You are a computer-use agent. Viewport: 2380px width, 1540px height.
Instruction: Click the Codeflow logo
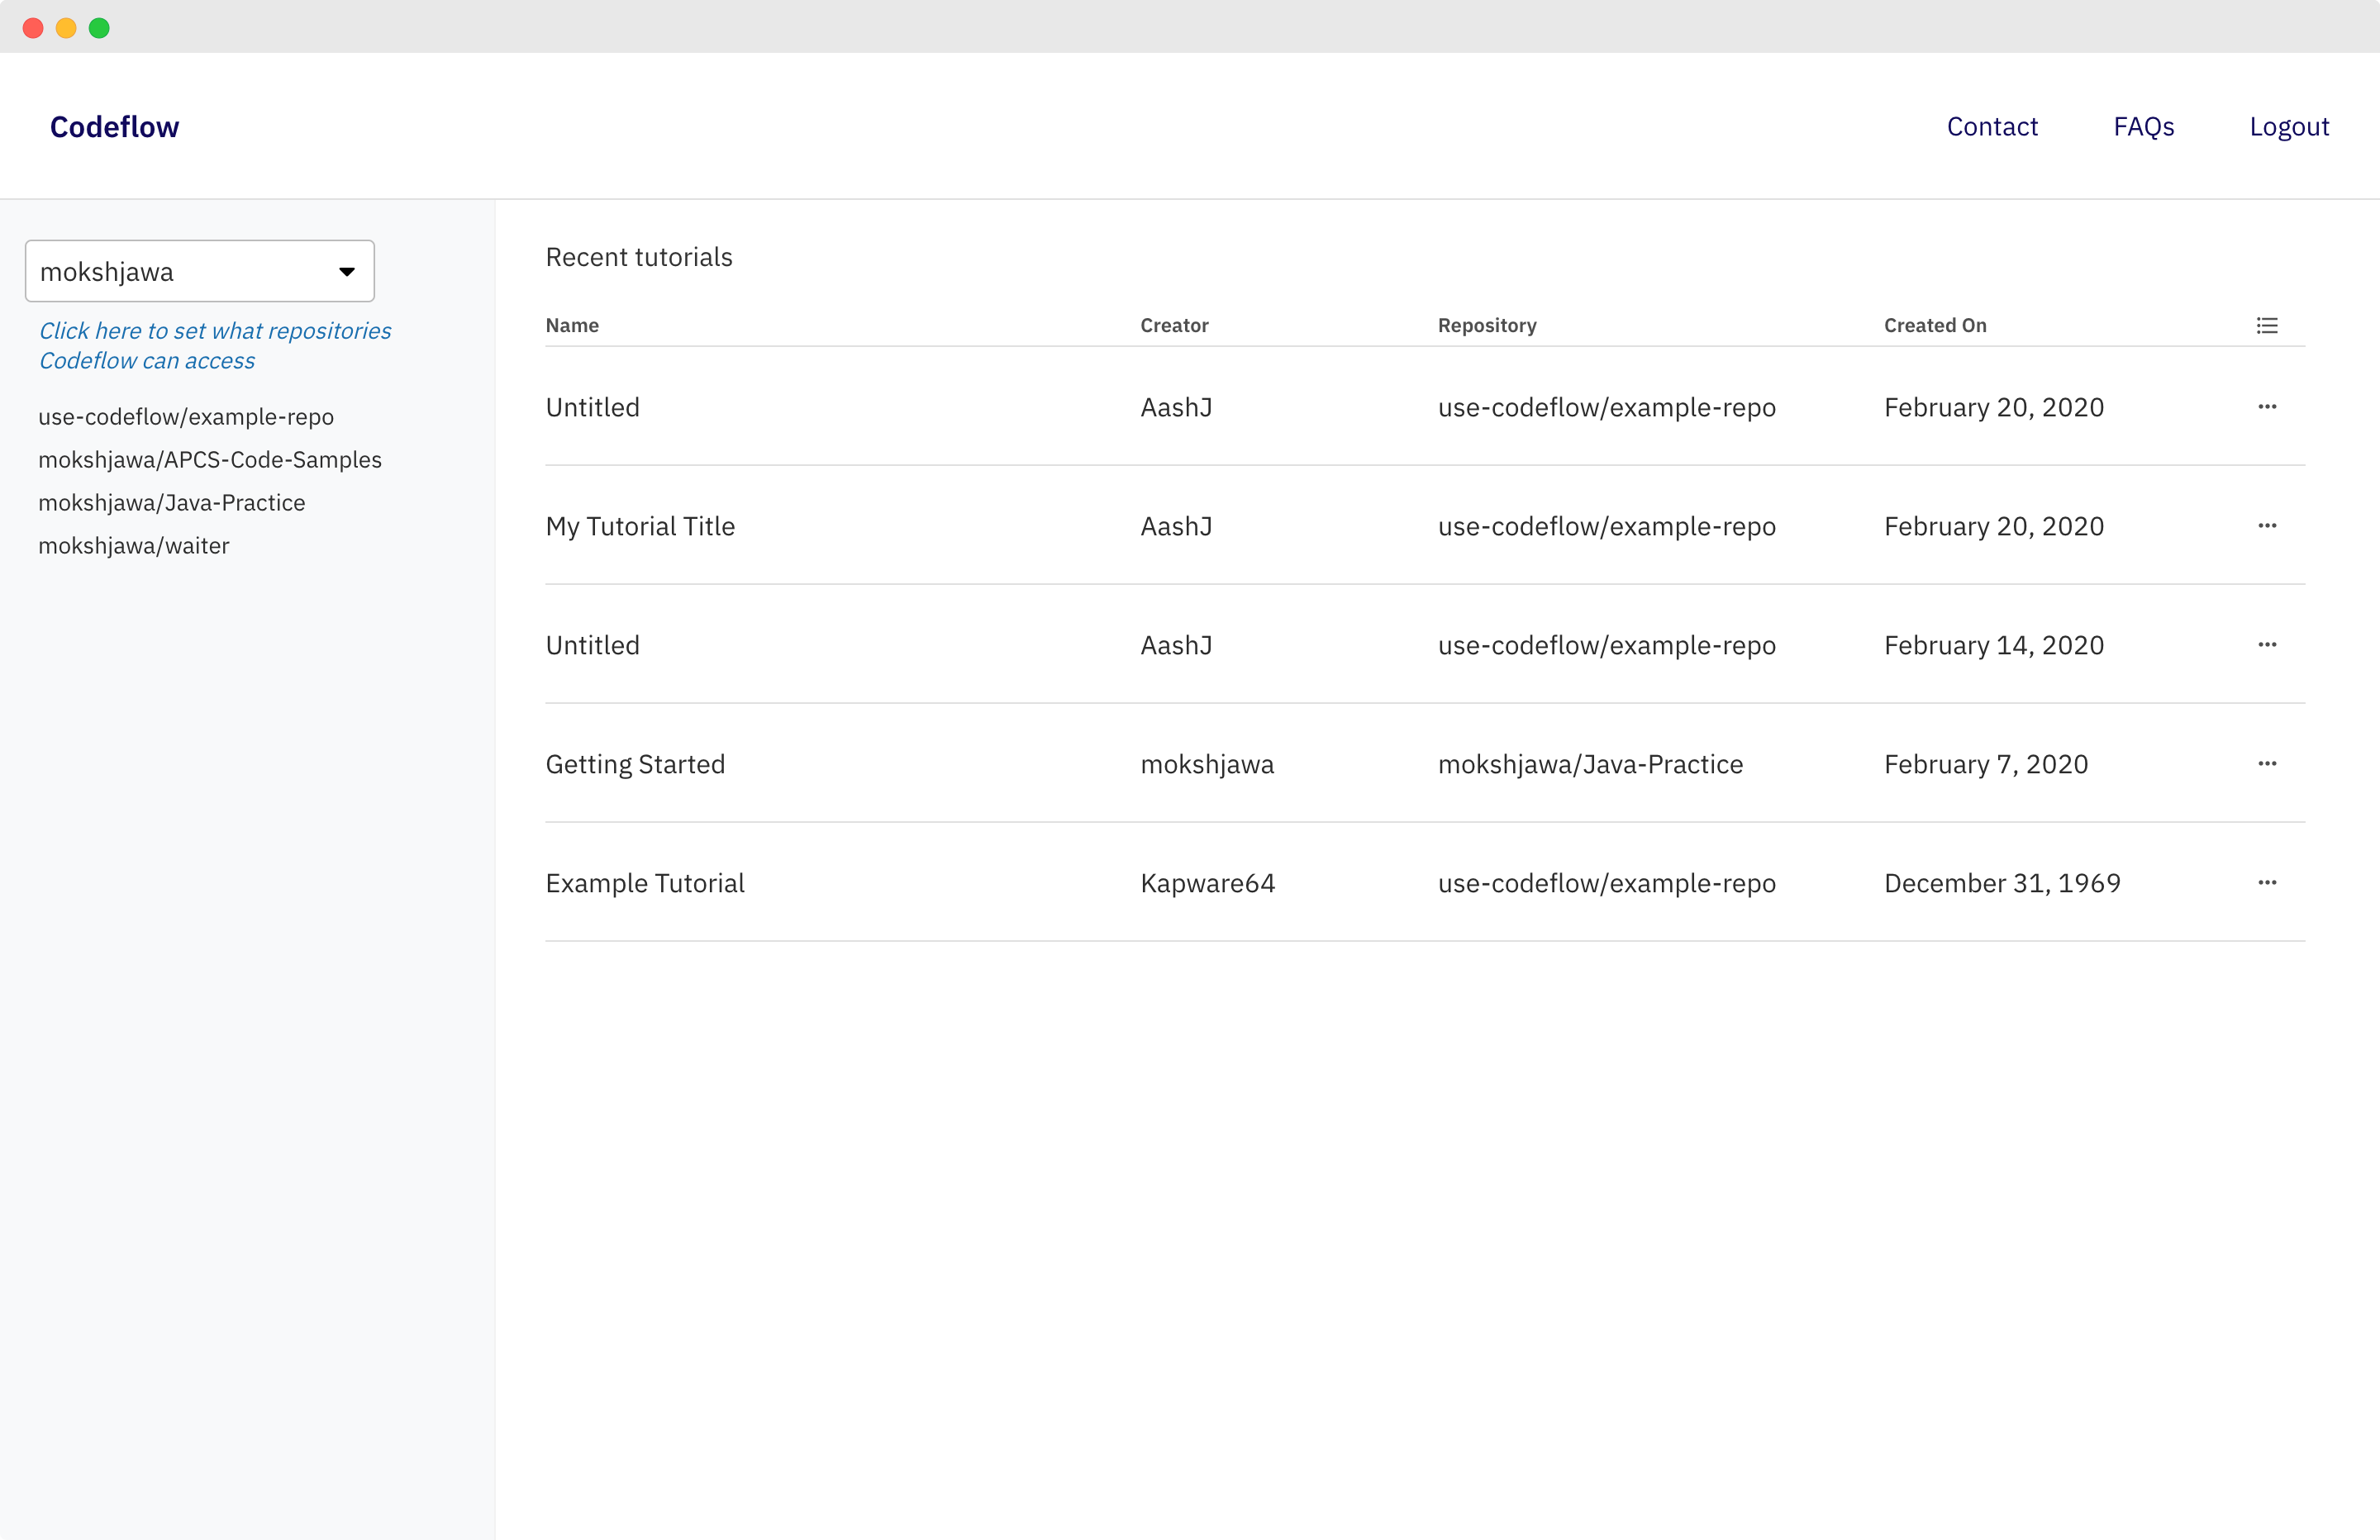(115, 127)
